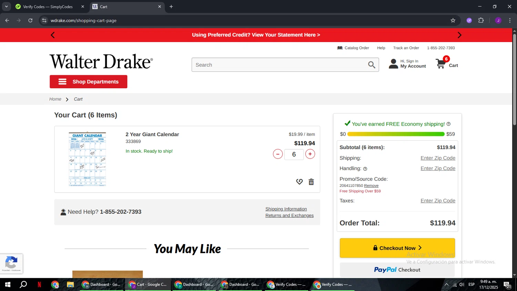Open Catalog Order link

353,48
